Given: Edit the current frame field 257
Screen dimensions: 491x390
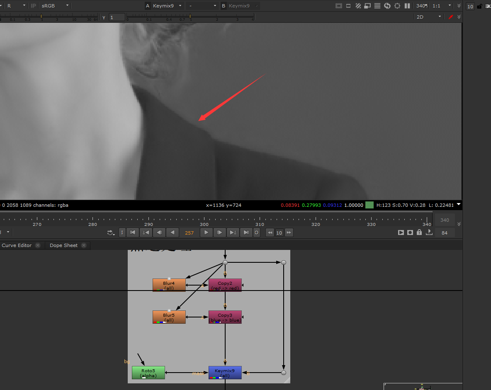Looking at the screenshot, I should coord(189,233).
